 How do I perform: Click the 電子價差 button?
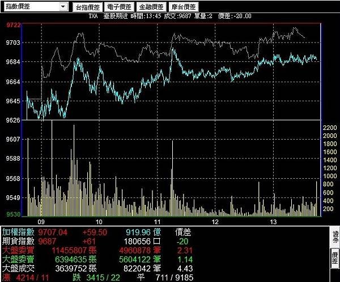tap(119, 7)
